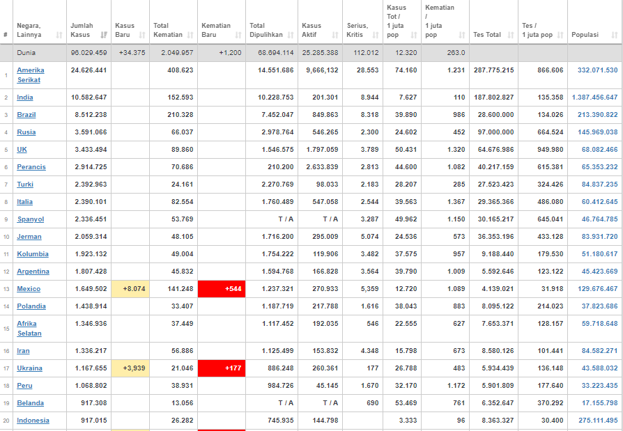Screen dimensions: 623x431
Task: Click population link 213.390.822
Action: tap(598, 115)
